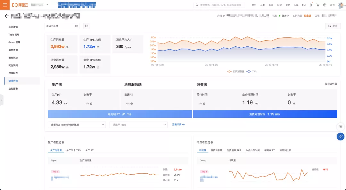
Task: Open 备案 in top navigation
Action: pos(271,5)
